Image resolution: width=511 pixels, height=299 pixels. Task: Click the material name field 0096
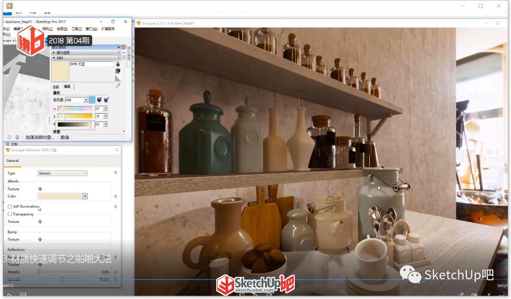pos(92,64)
